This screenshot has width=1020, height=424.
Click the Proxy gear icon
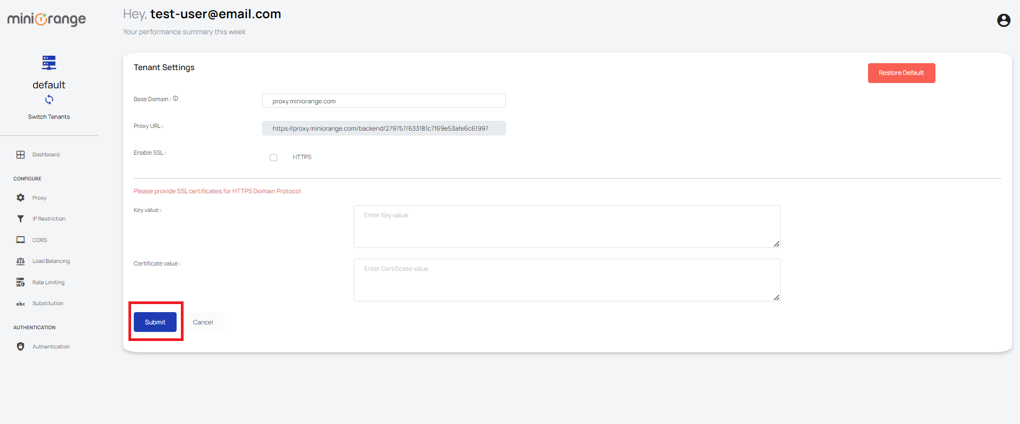point(20,198)
